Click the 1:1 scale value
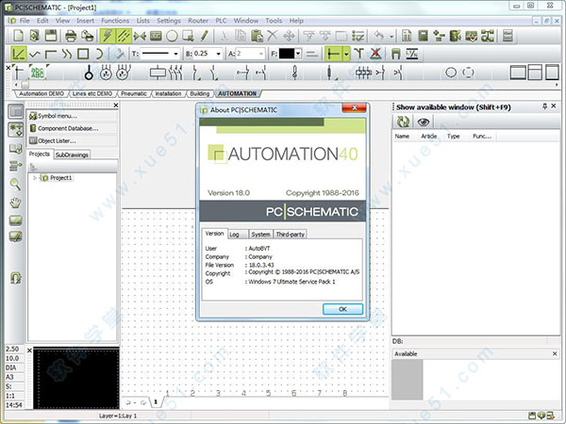This screenshot has height=424, width=566. coord(10,396)
